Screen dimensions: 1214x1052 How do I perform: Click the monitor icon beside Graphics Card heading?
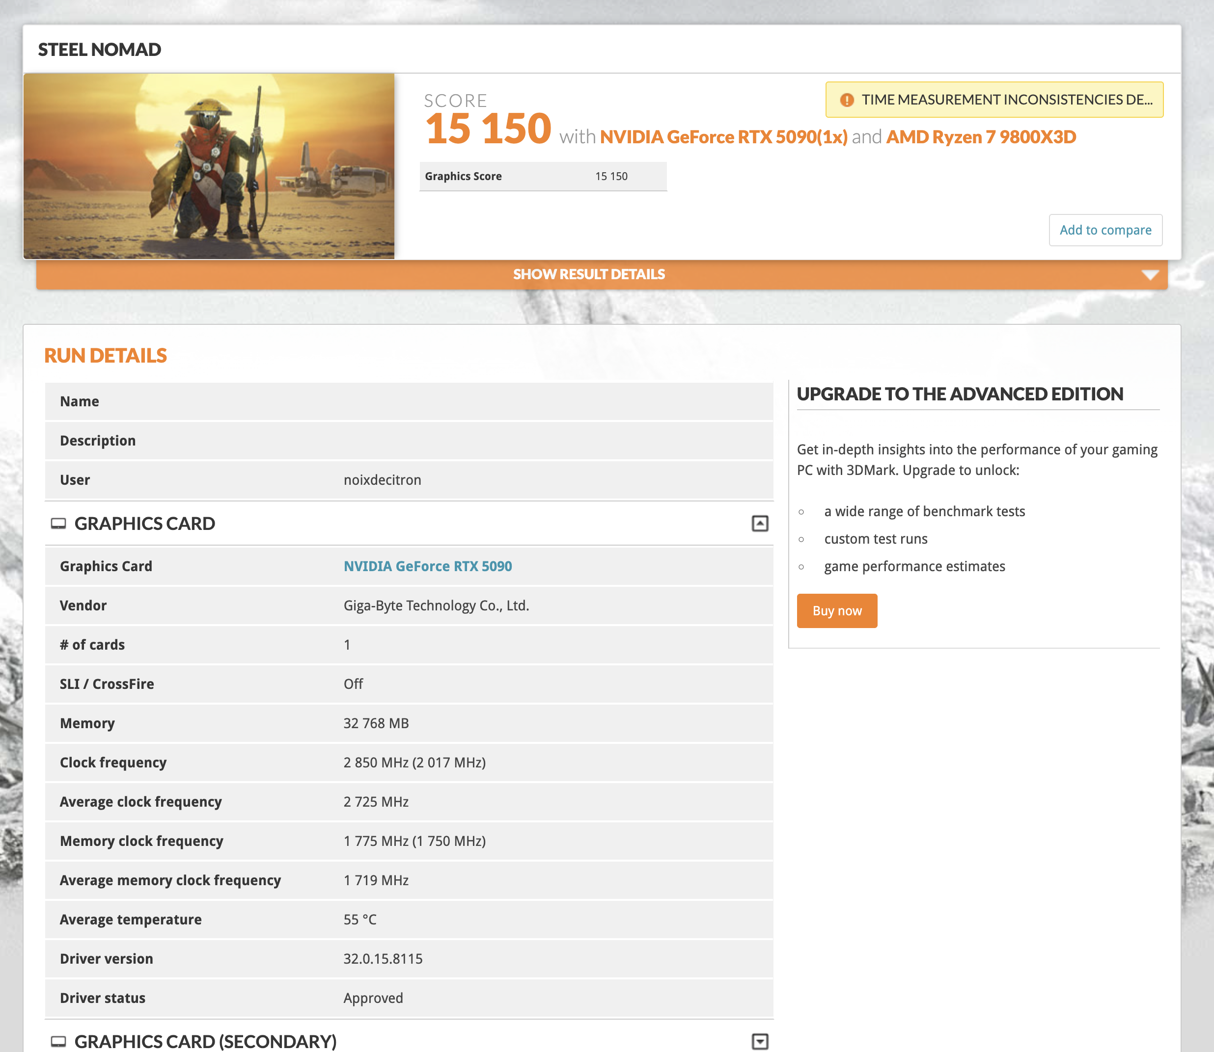click(58, 523)
